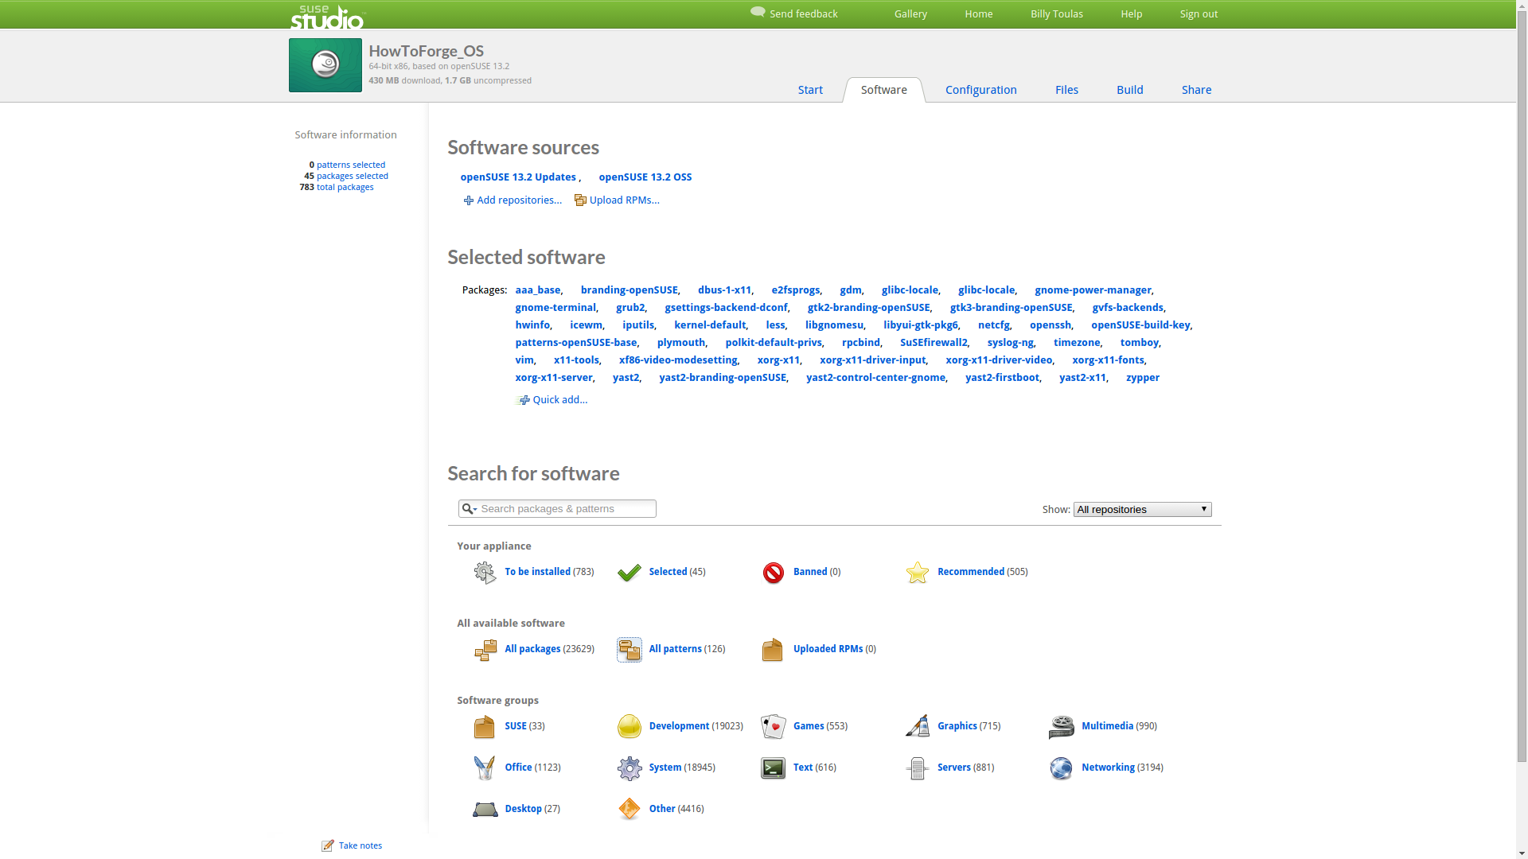Click the Multimedia film reel icon
The height and width of the screenshot is (859, 1528).
point(1062,727)
